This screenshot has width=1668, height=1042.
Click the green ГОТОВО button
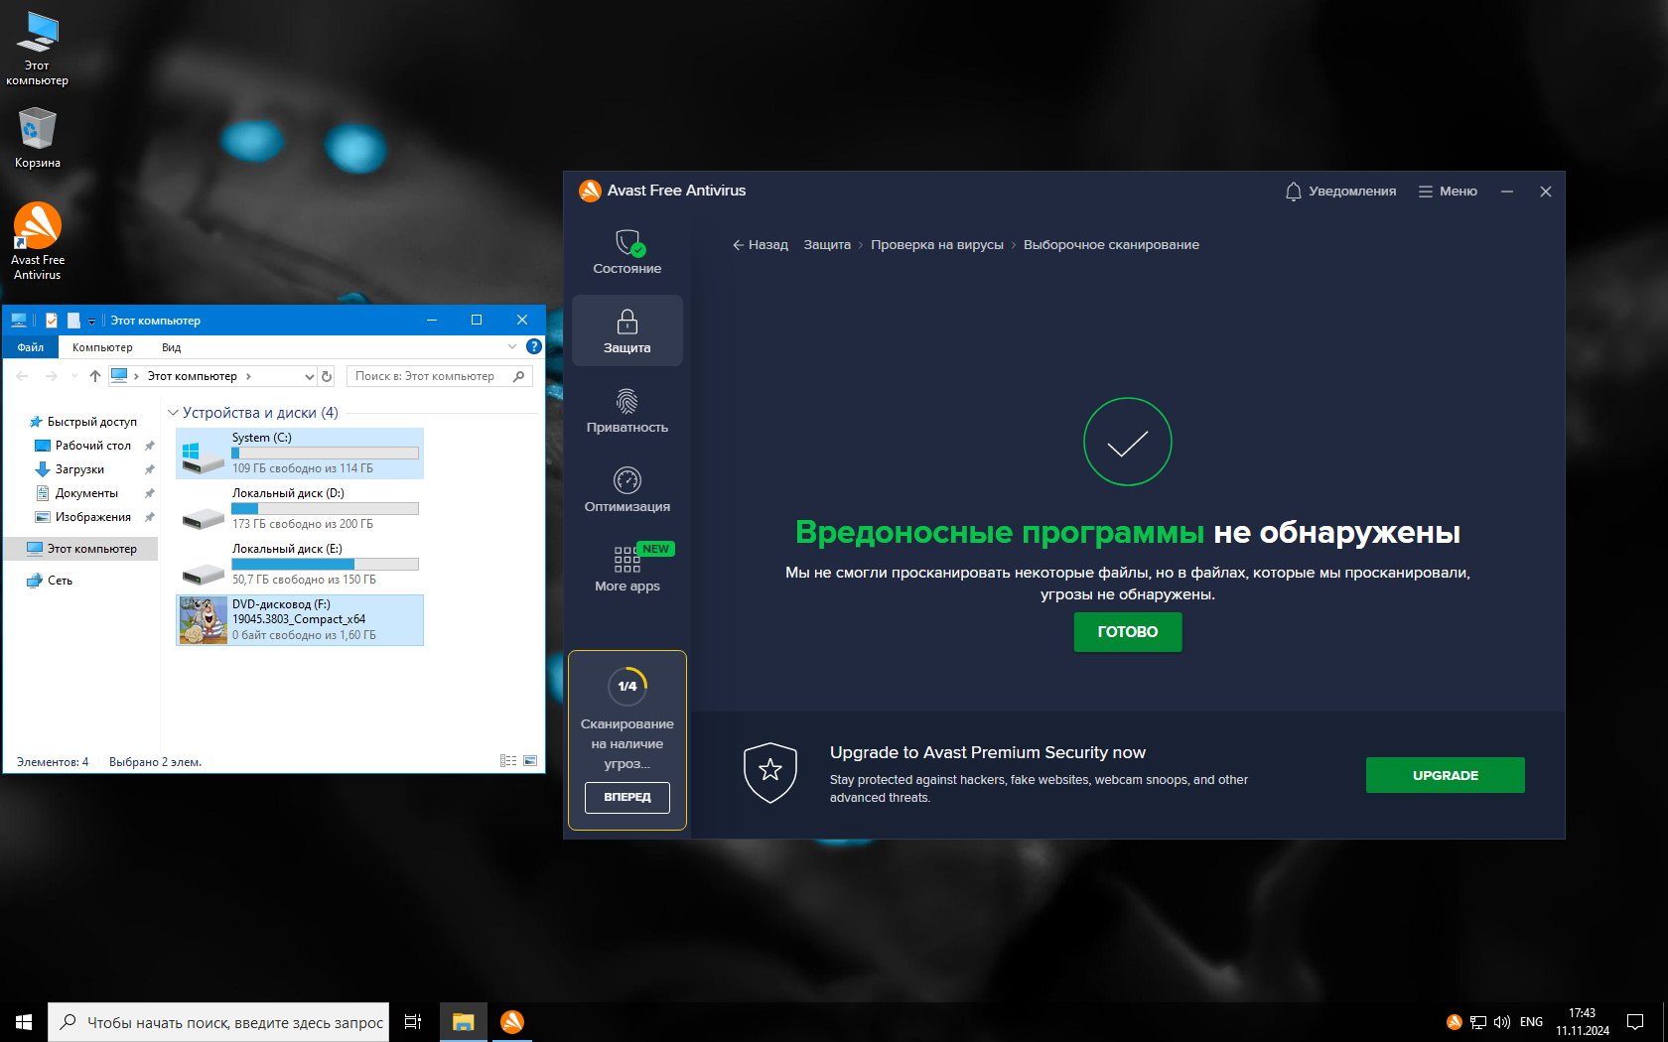coord(1128,632)
